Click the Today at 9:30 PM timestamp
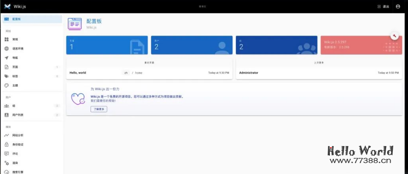 pyautogui.click(x=218, y=73)
